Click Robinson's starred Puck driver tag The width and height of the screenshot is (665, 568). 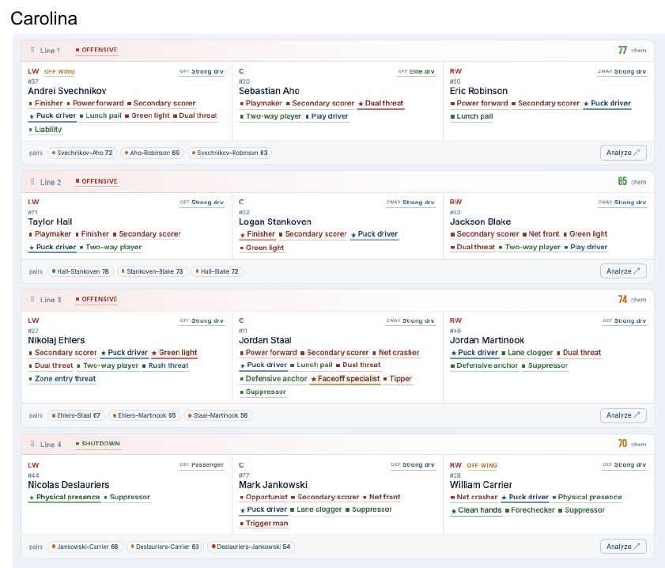tap(607, 104)
